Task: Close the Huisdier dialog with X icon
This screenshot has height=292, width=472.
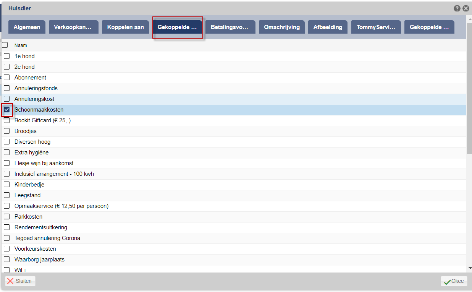Action: point(466,8)
